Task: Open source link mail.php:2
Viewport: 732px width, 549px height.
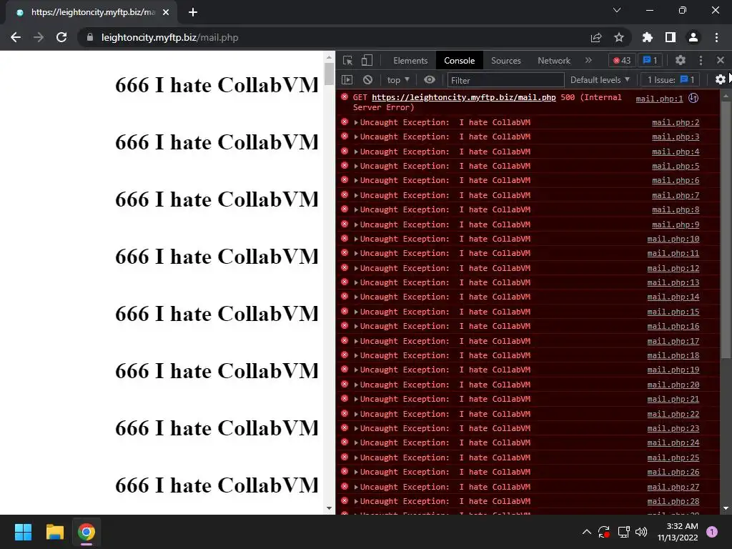Action: pyautogui.click(x=676, y=122)
